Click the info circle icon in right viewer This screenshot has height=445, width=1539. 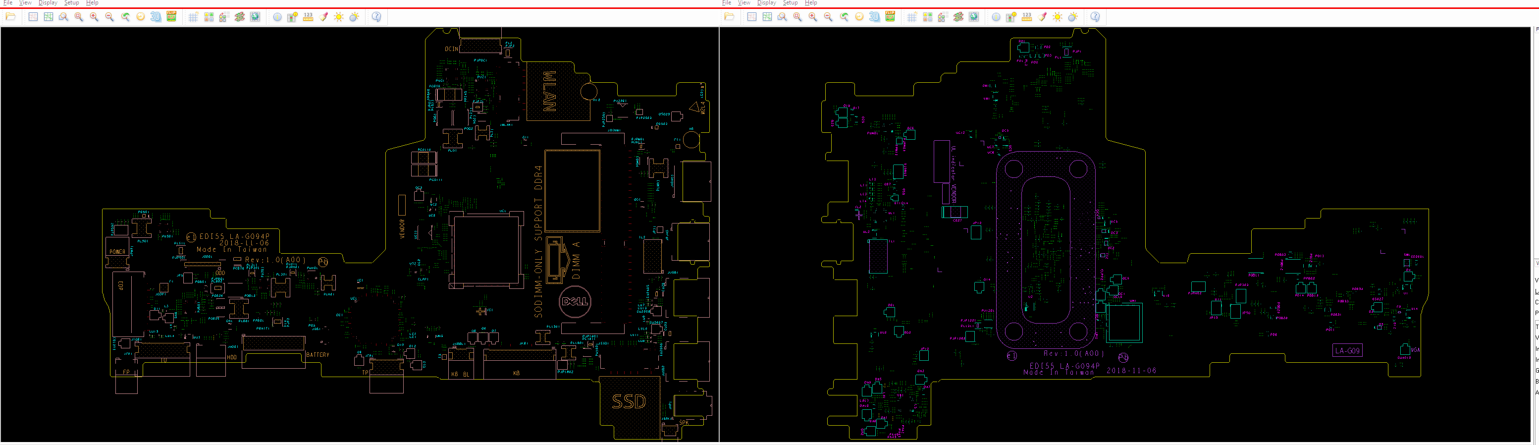[x=996, y=17]
